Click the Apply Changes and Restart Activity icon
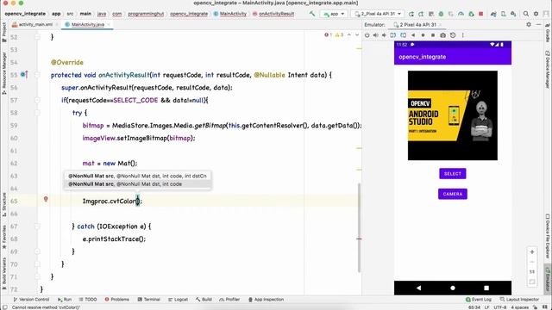This screenshot has width=552, height=310. click(x=421, y=14)
